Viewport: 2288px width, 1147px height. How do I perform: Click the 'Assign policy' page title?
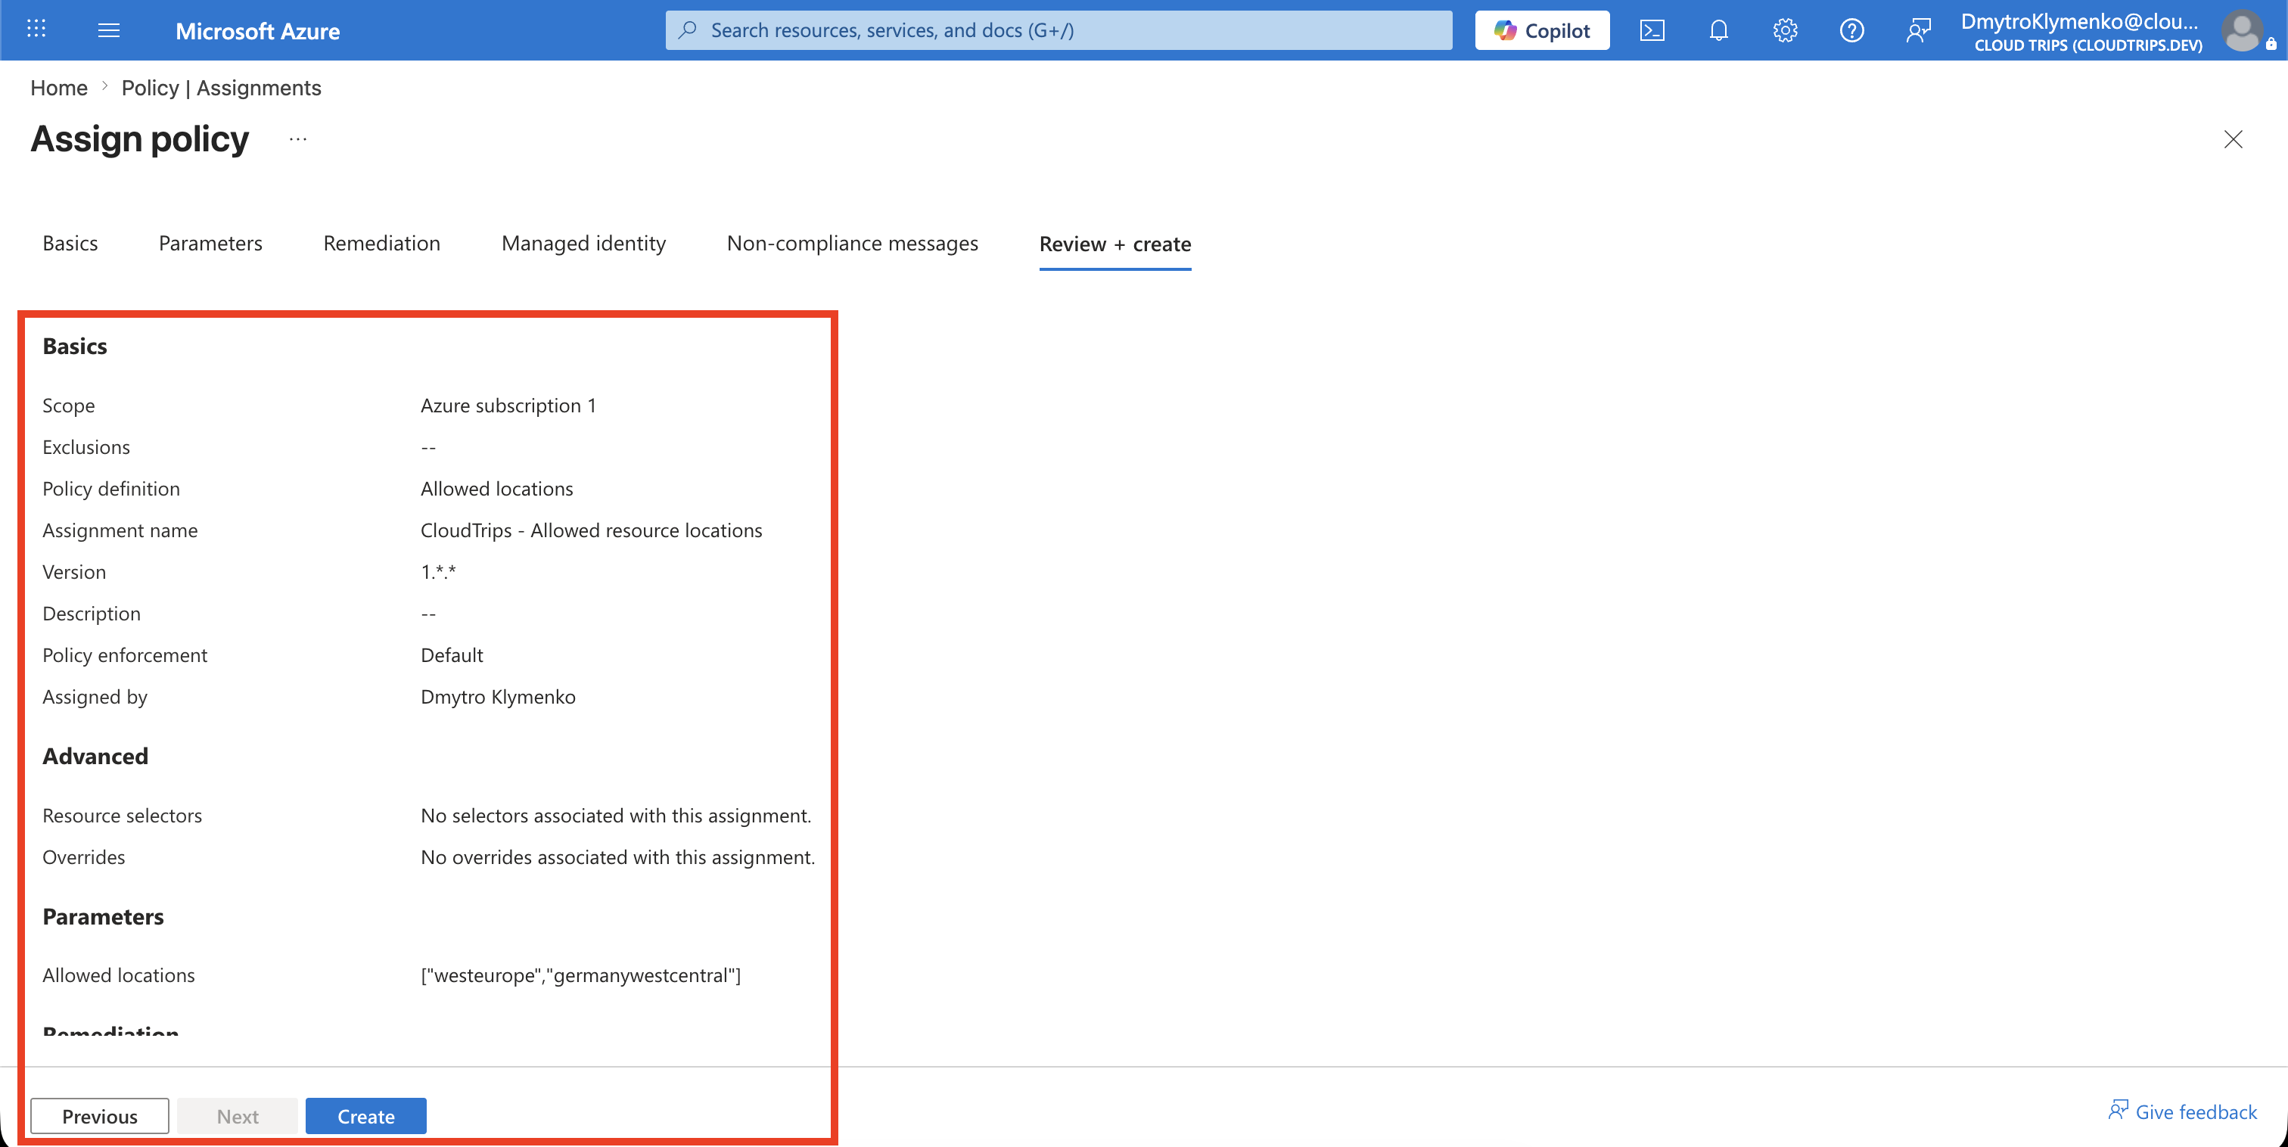[x=139, y=139]
